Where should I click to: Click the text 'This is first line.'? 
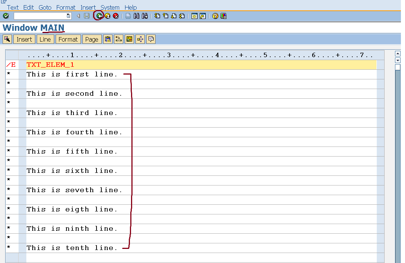tap(72, 74)
